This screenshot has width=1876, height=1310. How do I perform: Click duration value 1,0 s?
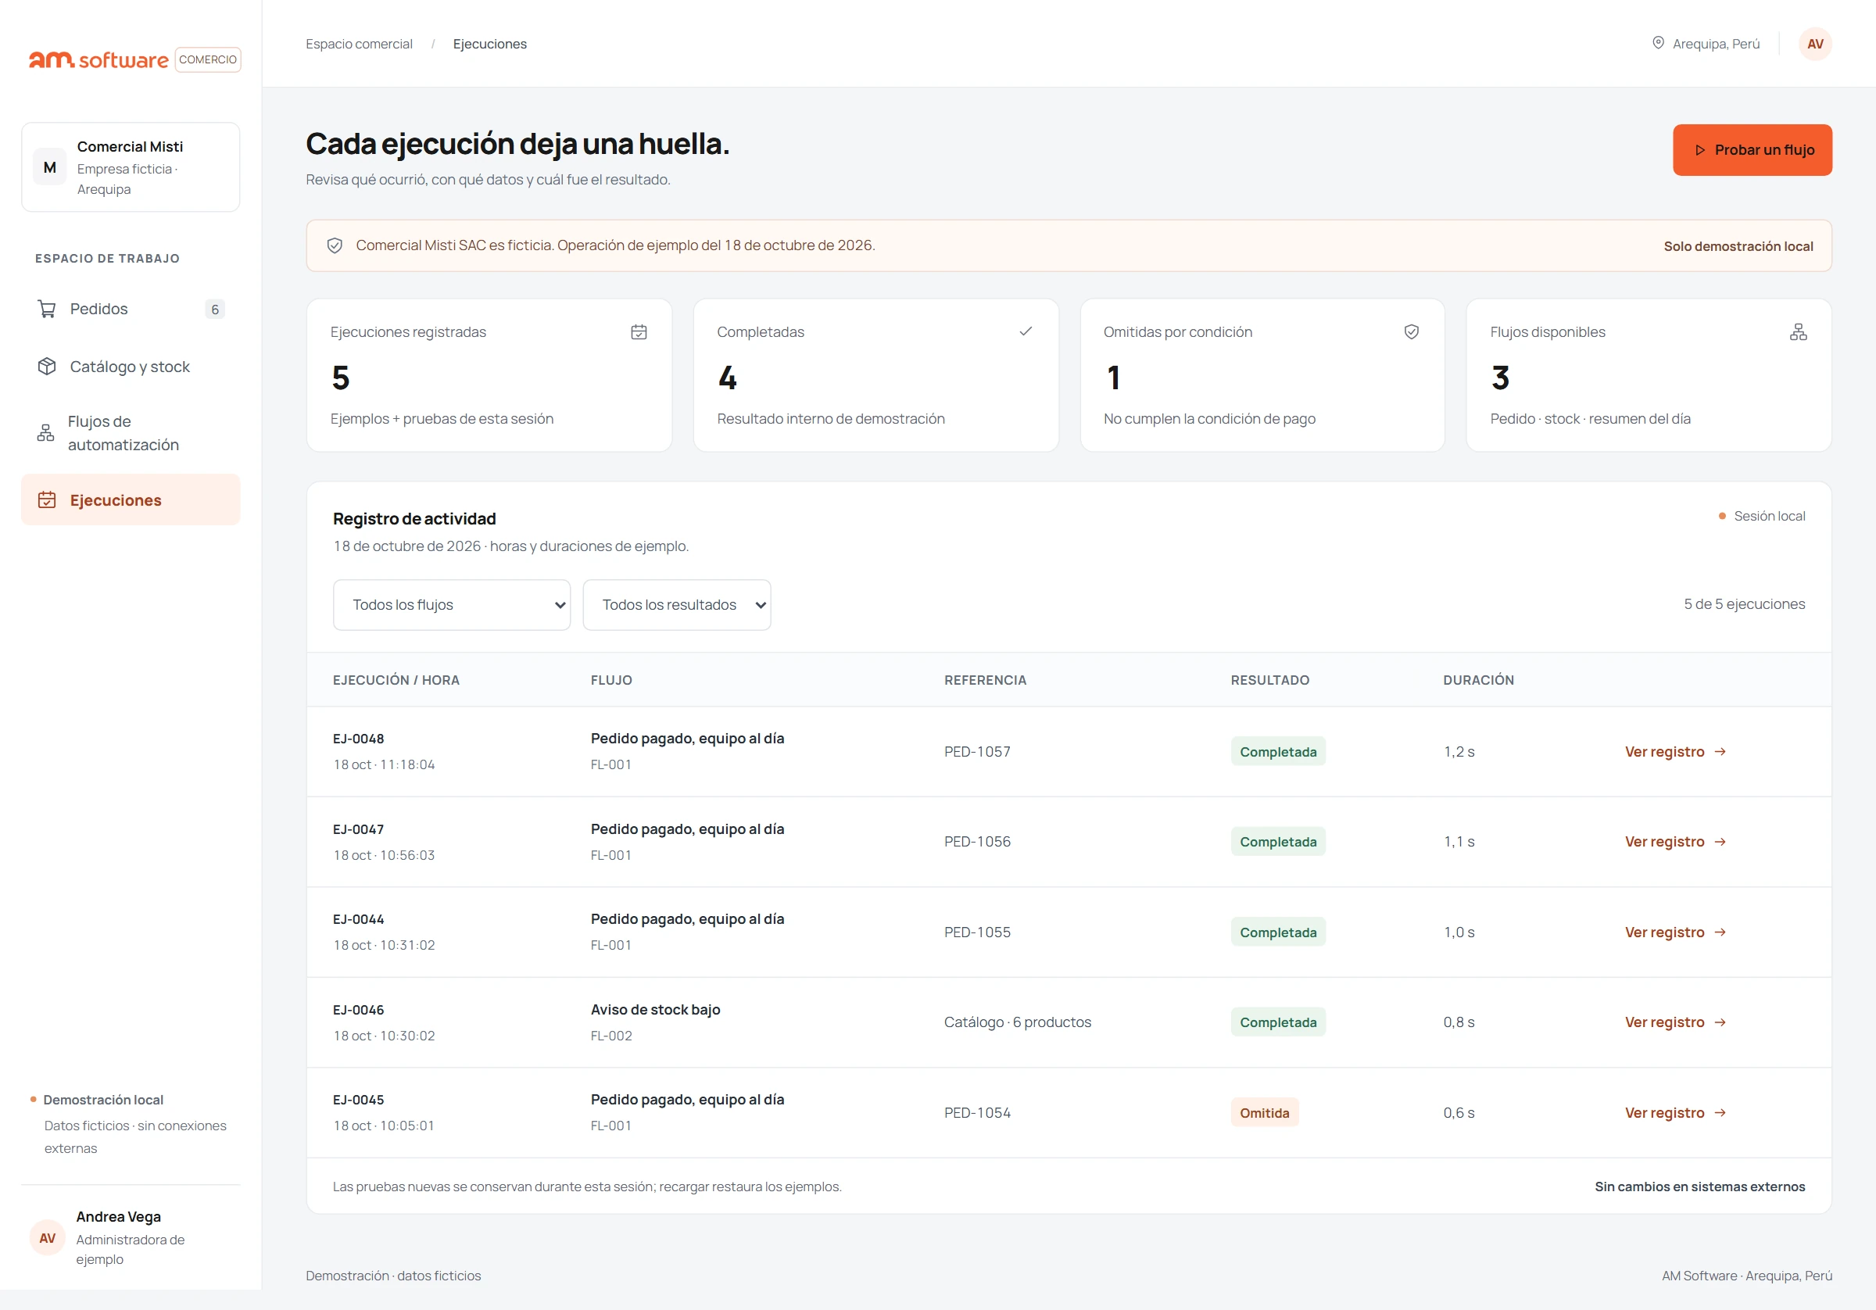pos(1459,932)
